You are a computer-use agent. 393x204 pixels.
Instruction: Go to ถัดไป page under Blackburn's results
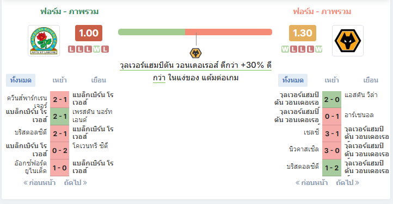point(76,183)
